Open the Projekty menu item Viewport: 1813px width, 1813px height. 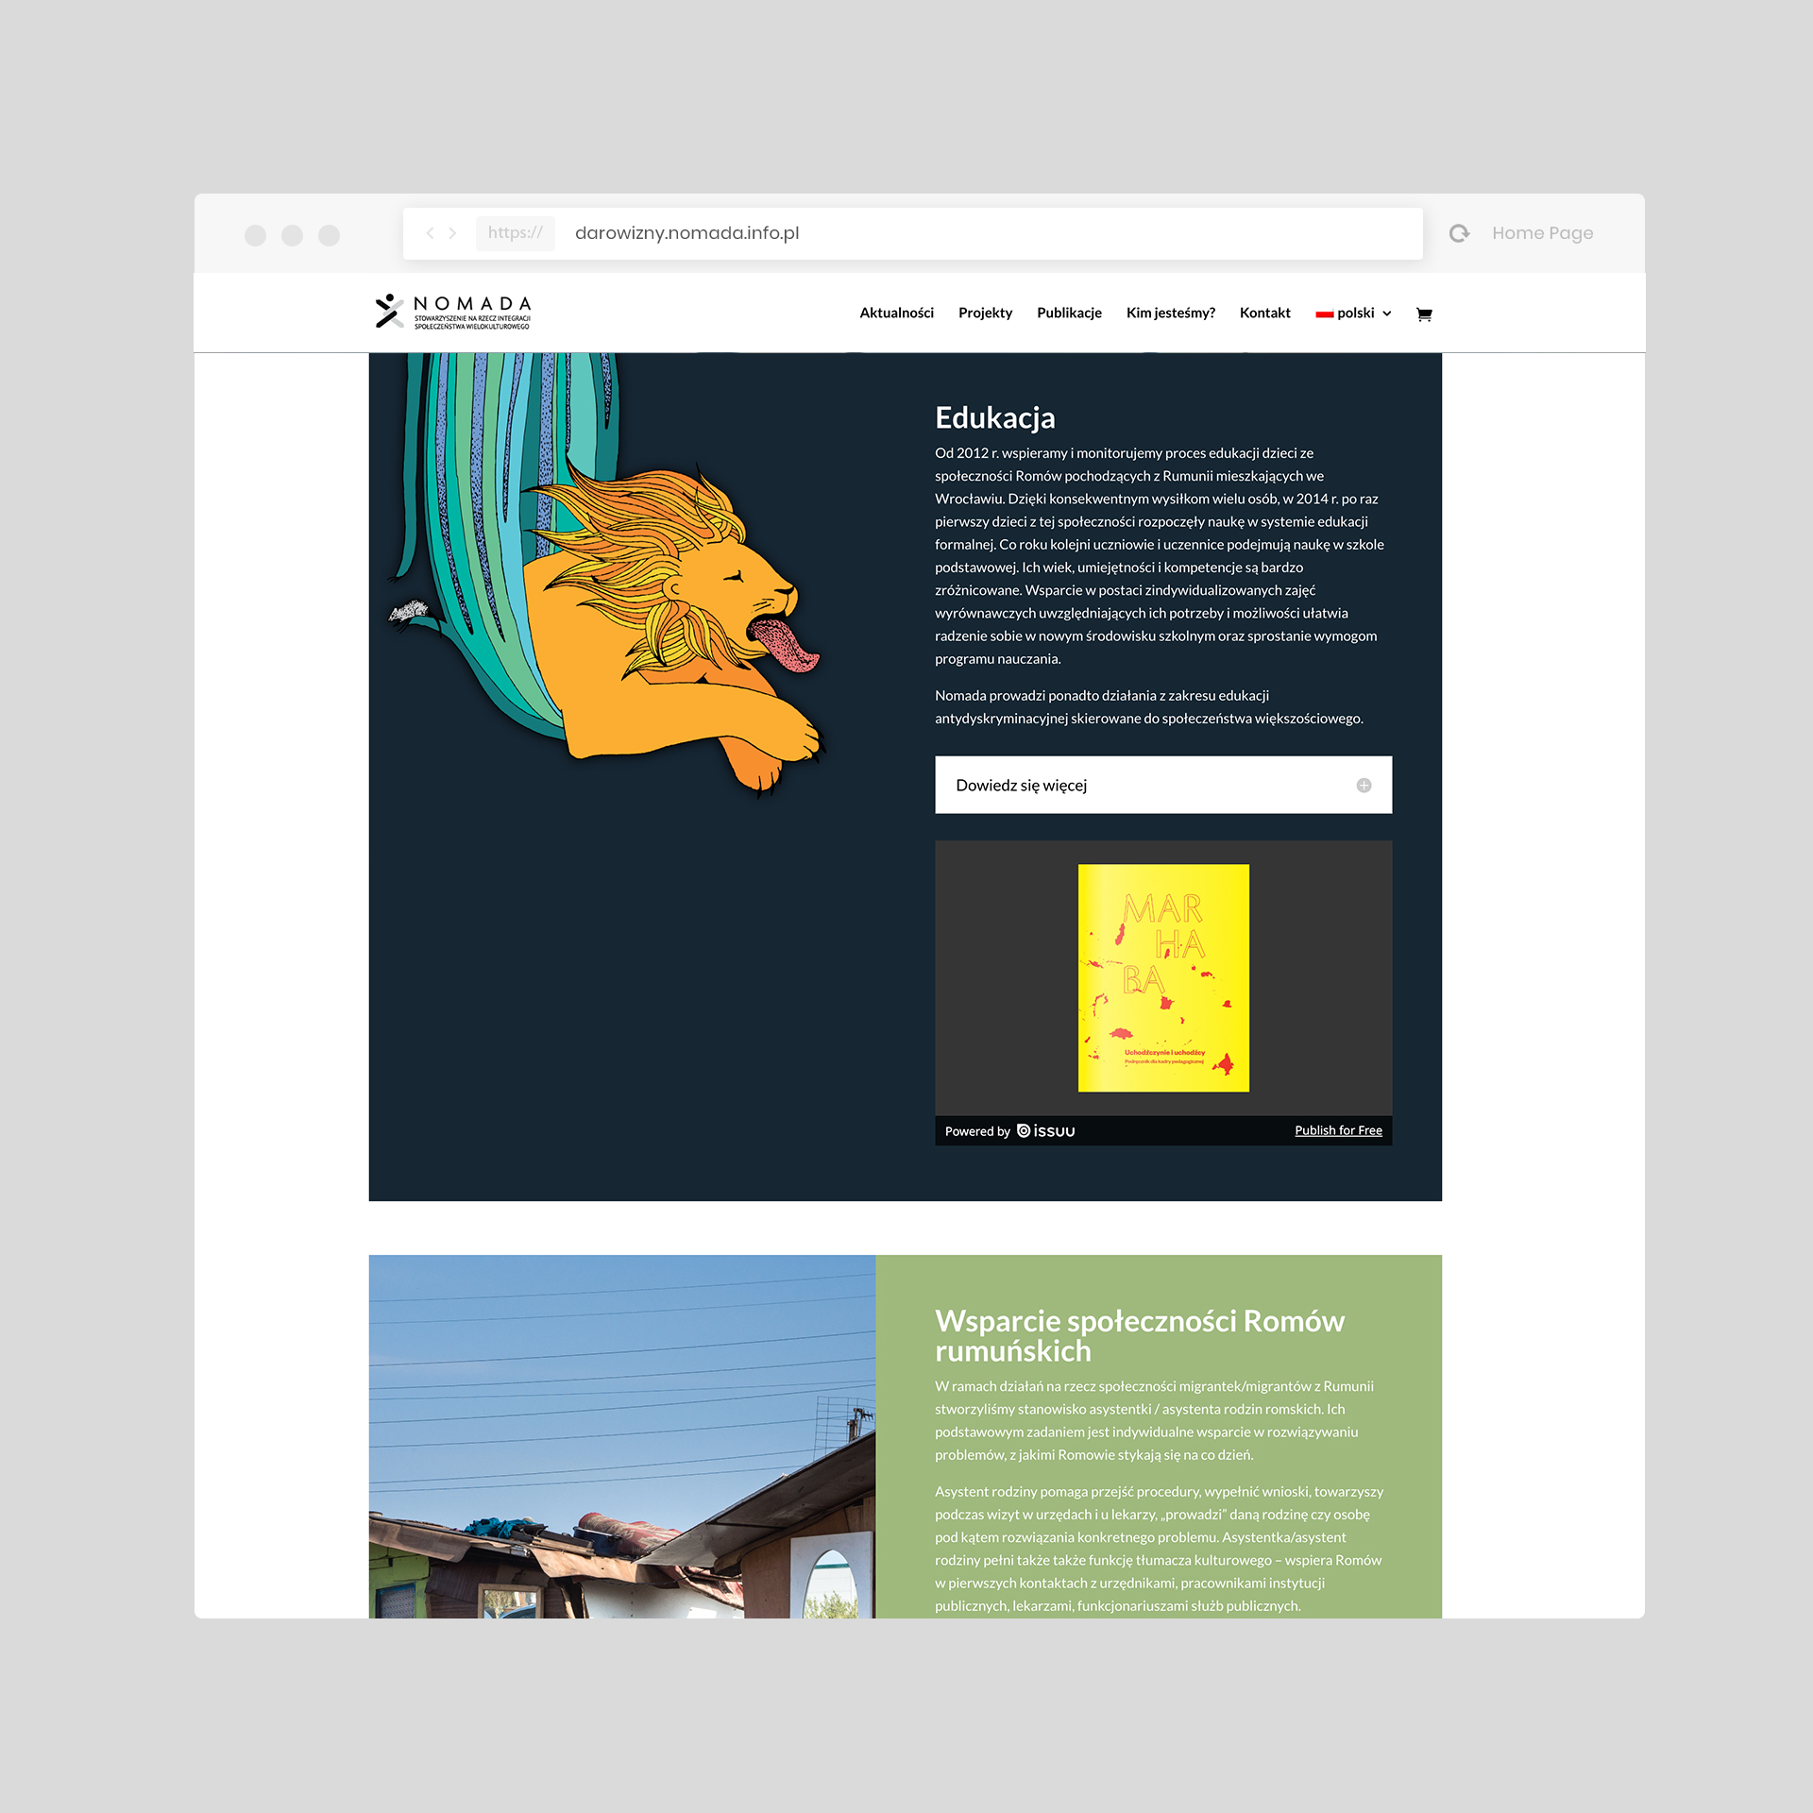tap(985, 313)
